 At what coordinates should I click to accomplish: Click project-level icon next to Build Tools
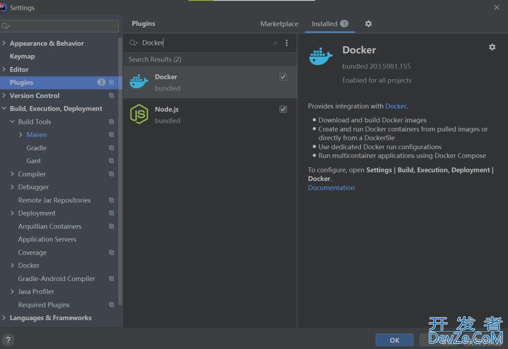pyautogui.click(x=111, y=122)
